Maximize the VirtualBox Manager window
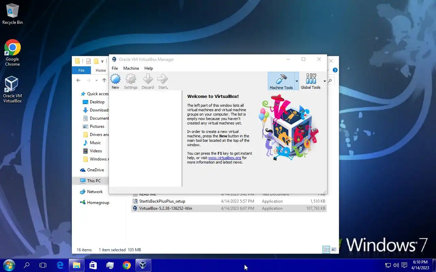436x272 pixels. click(x=303, y=59)
